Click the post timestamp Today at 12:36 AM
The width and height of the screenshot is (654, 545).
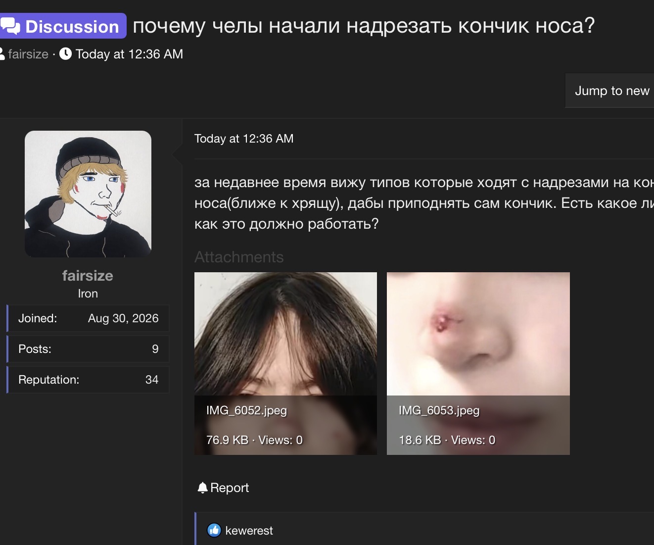(244, 139)
